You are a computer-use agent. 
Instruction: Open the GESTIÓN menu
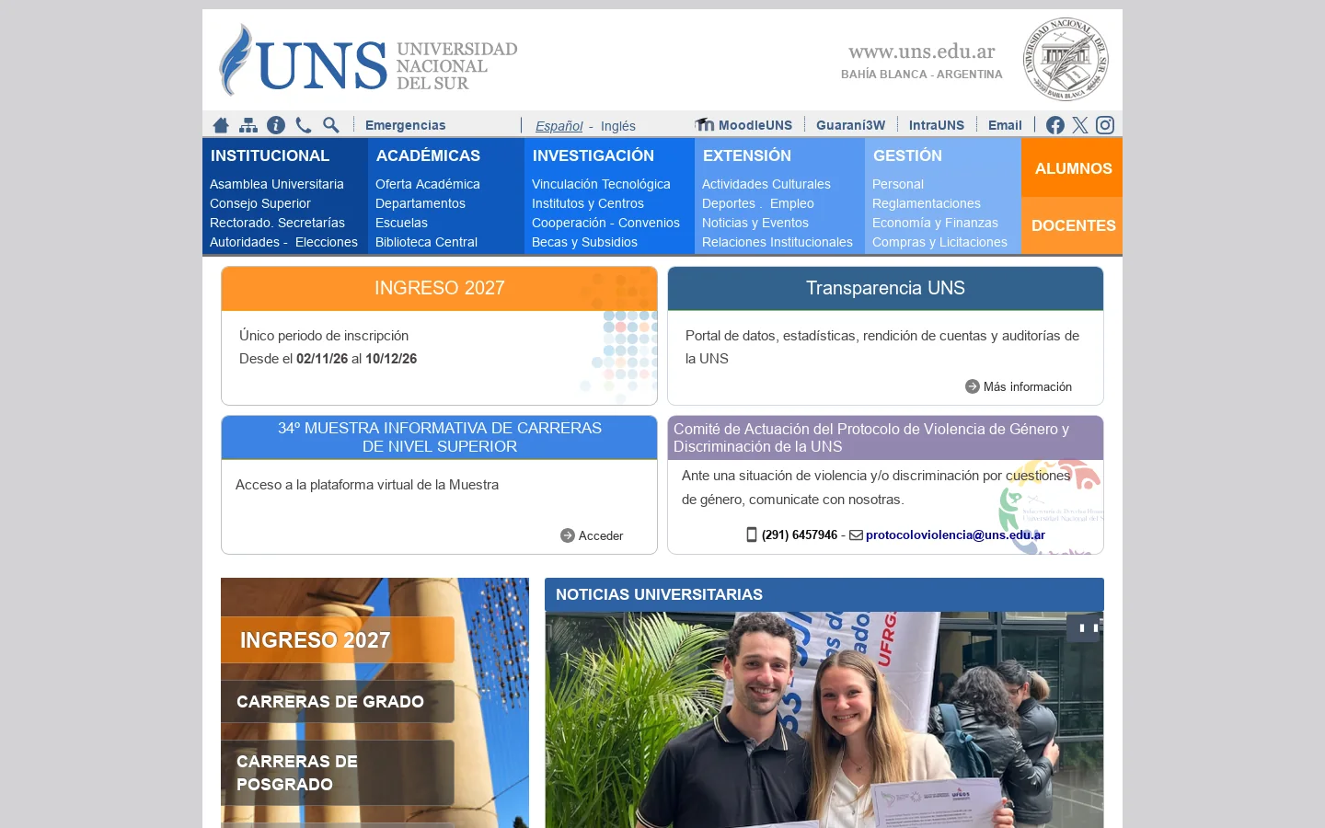tap(907, 155)
